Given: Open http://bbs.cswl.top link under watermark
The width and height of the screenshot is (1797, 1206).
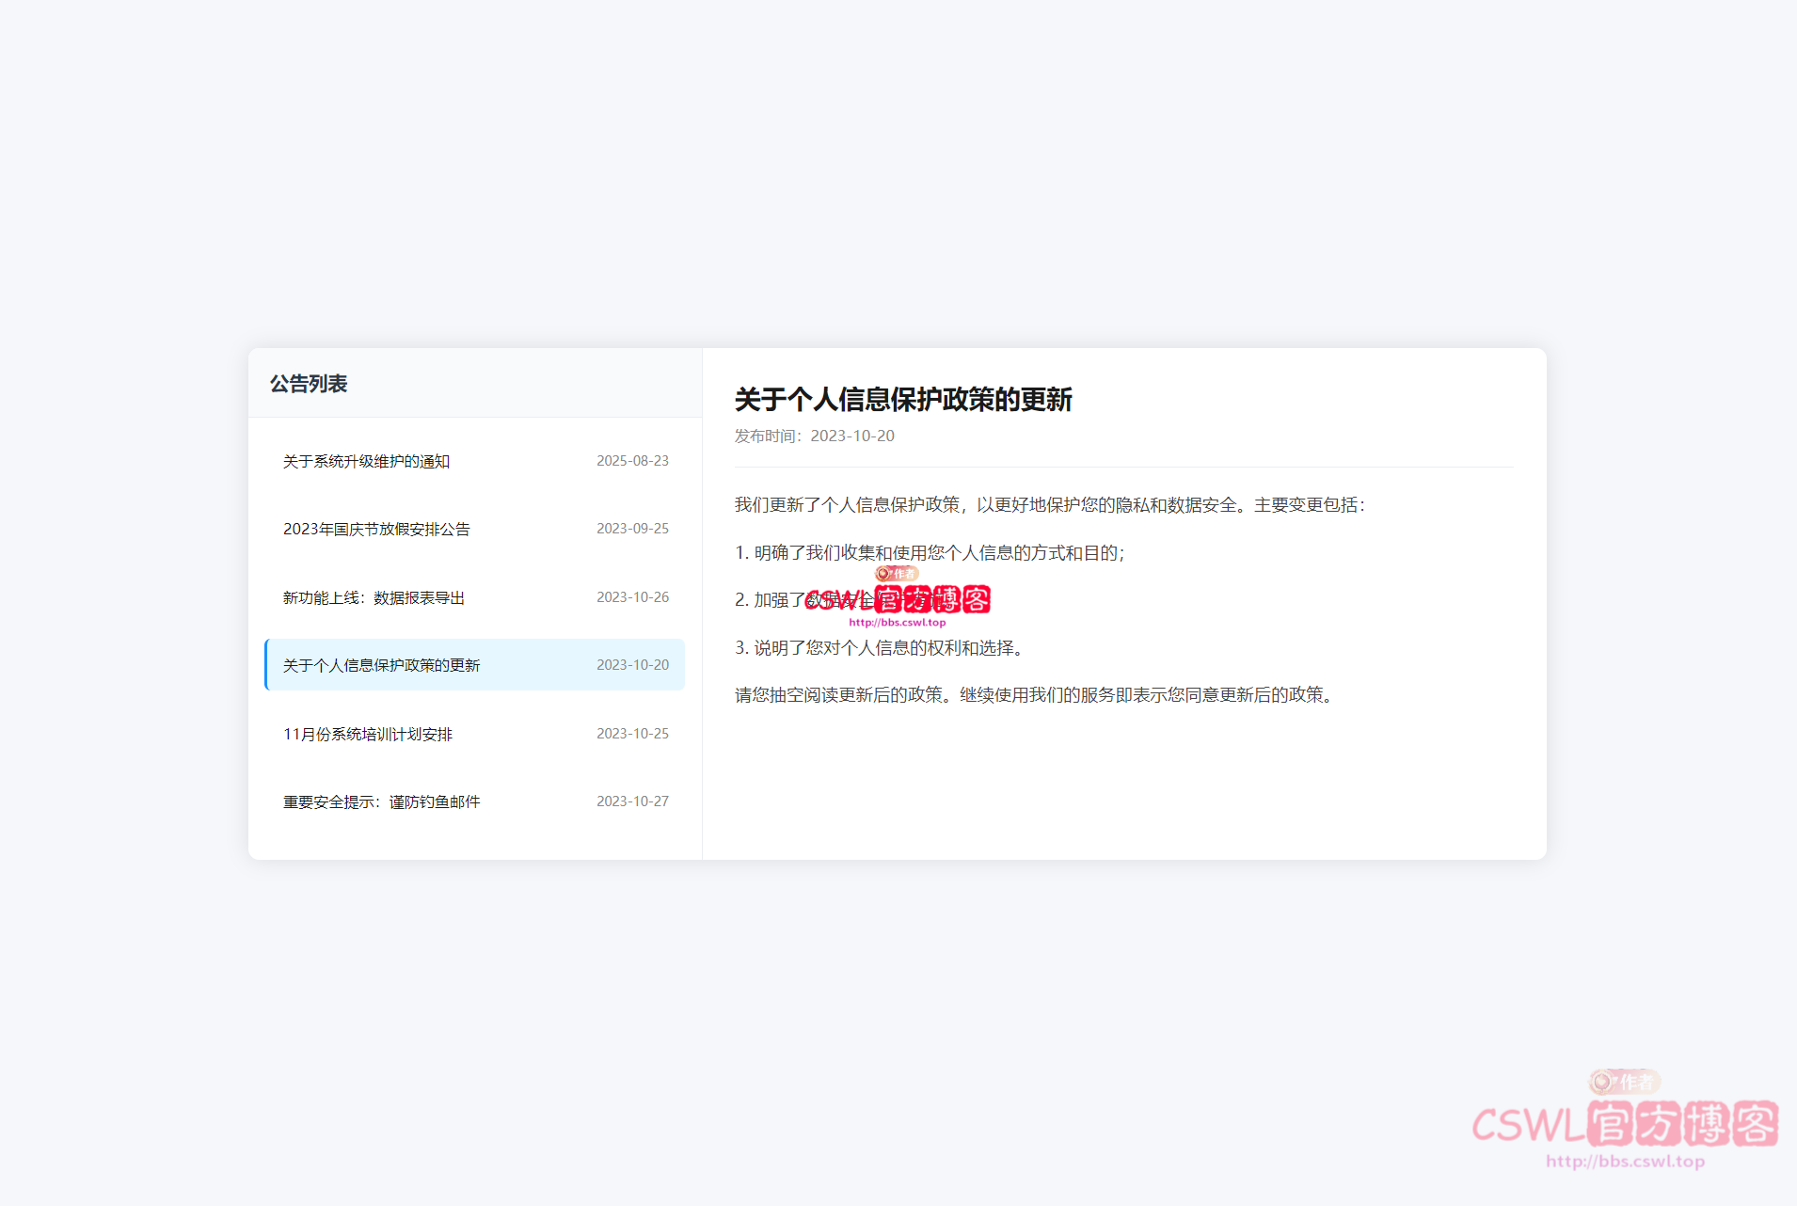Looking at the screenshot, I should (x=897, y=621).
